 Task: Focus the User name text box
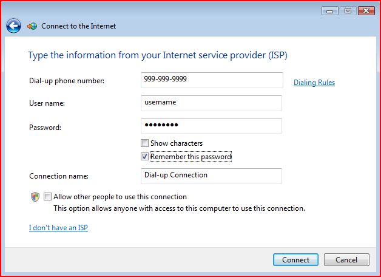(x=211, y=103)
